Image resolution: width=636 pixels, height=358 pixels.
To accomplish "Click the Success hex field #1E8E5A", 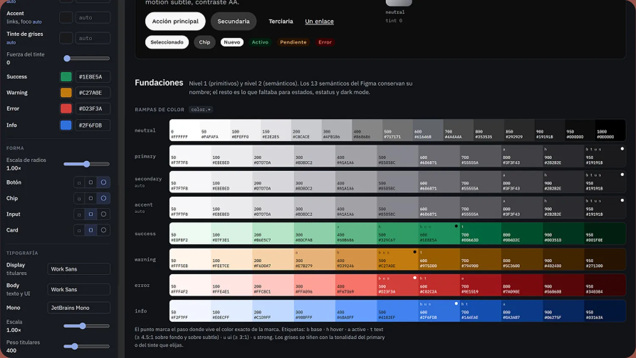I will click(x=92, y=77).
